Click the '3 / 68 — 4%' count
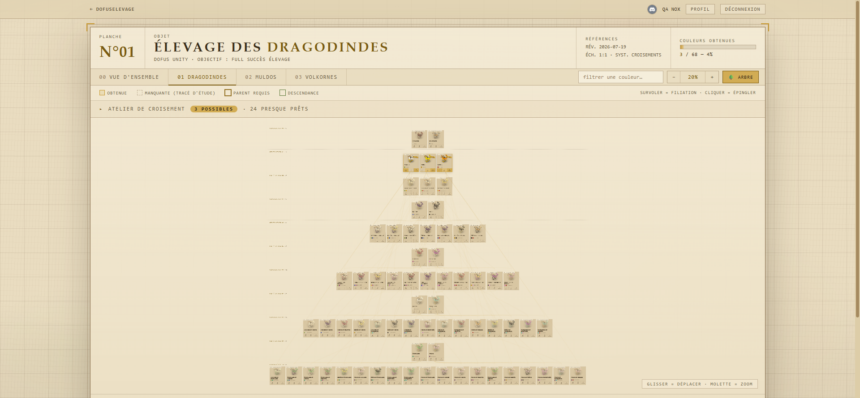Image resolution: width=860 pixels, height=398 pixels. (x=696, y=55)
